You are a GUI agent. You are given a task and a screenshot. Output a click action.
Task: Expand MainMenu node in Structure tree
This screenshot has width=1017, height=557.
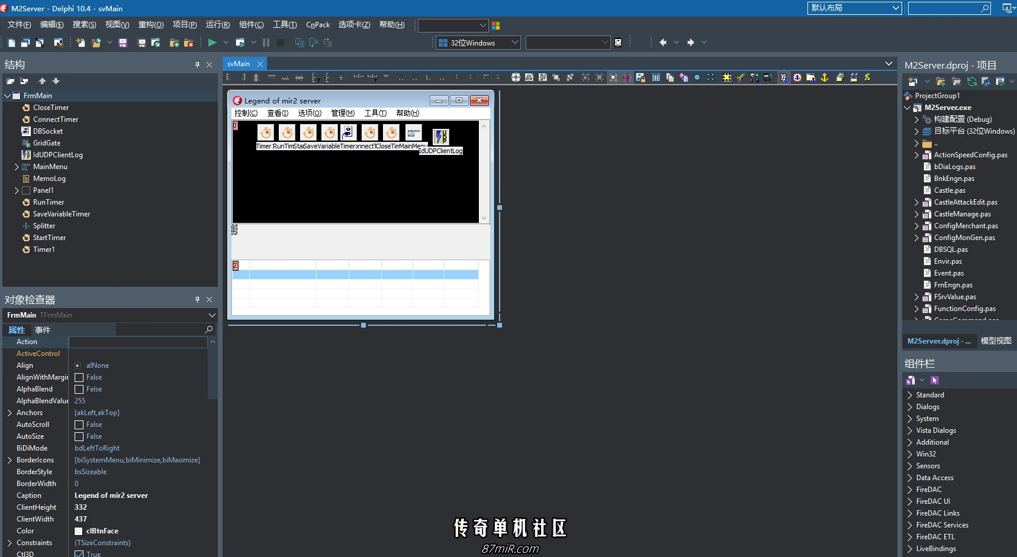(x=17, y=167)
